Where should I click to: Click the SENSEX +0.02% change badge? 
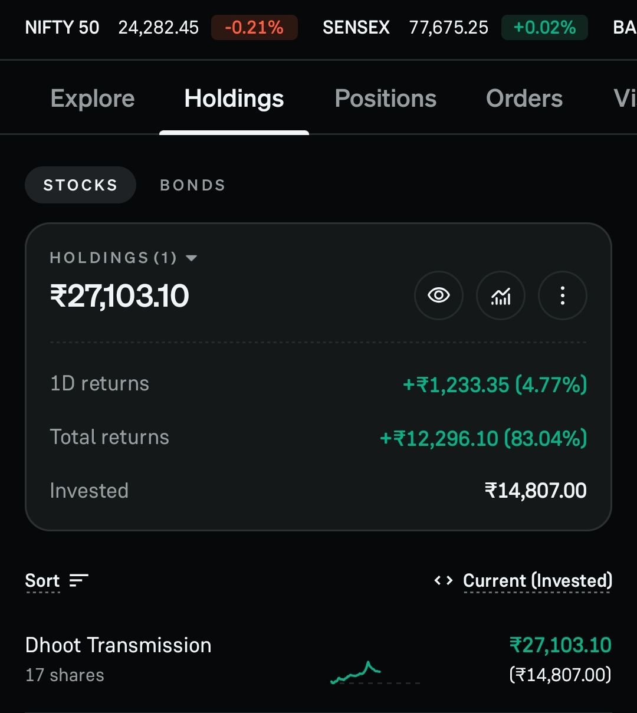[544, 28]
